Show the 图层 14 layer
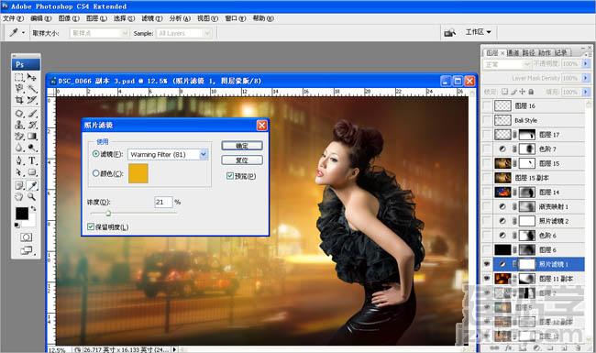596x353 pixels. click(x=487, y=192)
